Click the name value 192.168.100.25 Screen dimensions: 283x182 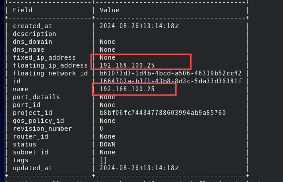[x=127, y=89]
